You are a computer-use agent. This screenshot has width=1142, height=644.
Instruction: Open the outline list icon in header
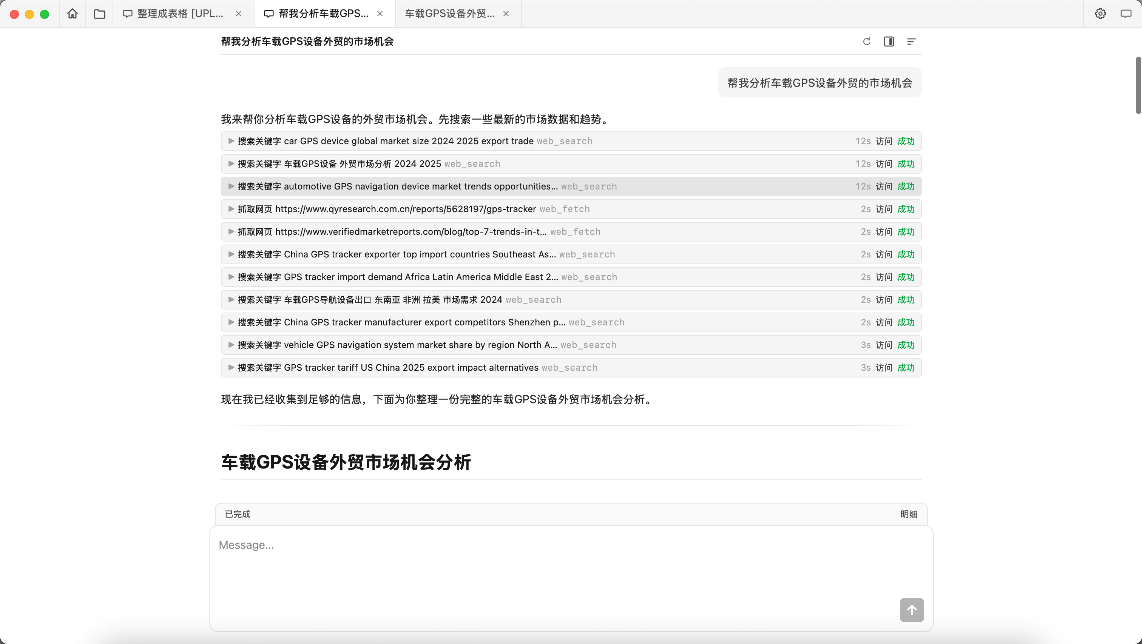[911, 41]
